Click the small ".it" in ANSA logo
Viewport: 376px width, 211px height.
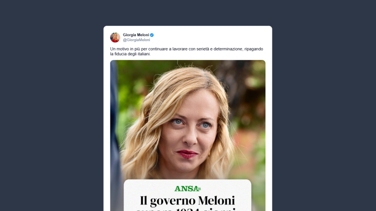(x=199, y=189)
